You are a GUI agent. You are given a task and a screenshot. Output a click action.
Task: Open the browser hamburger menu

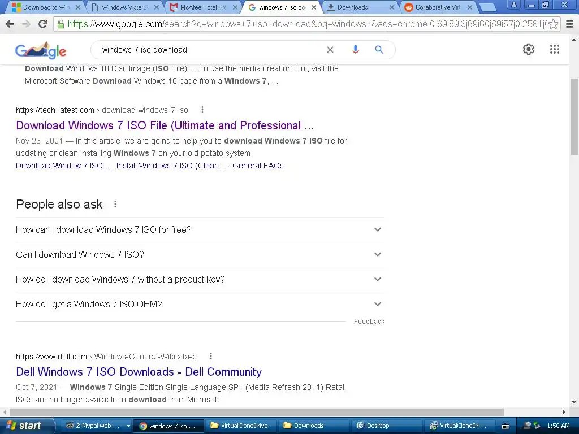(x=570, y=24)
